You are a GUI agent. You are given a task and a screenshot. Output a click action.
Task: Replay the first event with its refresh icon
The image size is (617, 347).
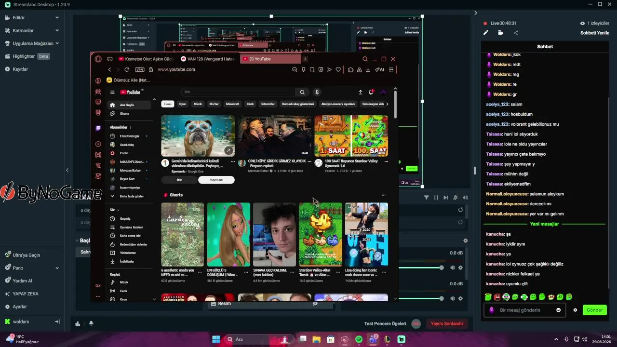[460, 210]
